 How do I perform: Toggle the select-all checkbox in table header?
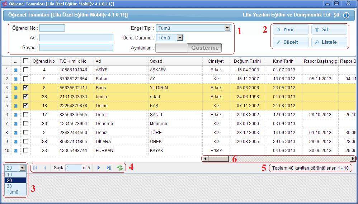[x=25, y=61]
